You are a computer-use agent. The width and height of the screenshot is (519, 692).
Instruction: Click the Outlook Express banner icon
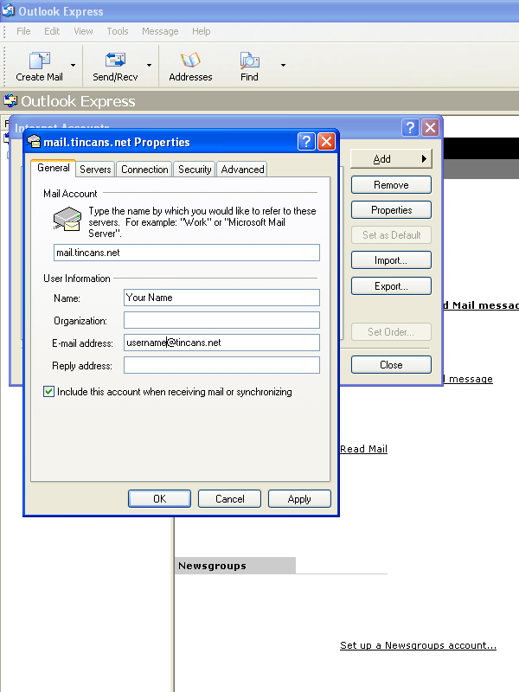(10, 100)
